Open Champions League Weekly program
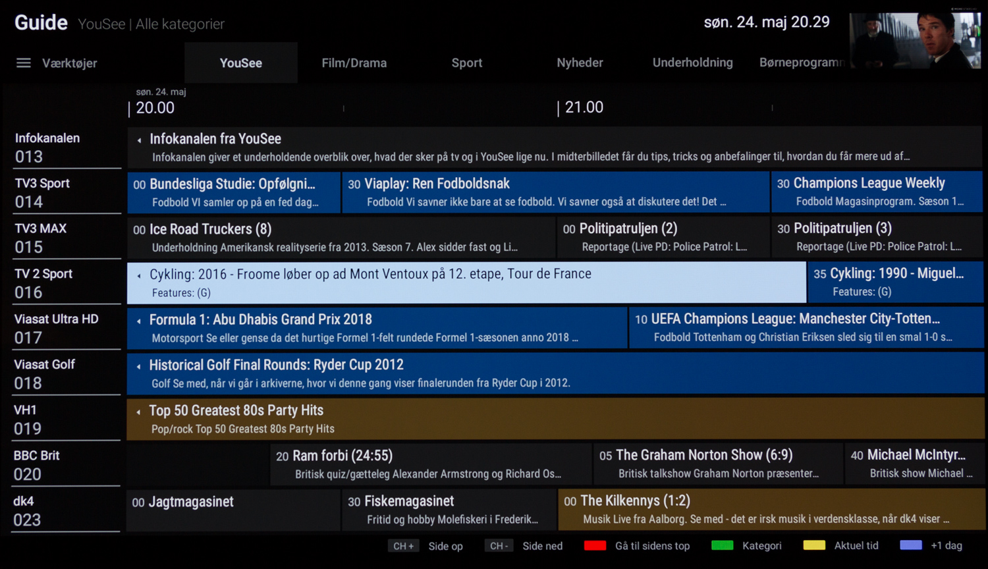This screenshot has height=569, width=988. coord(877,192)
